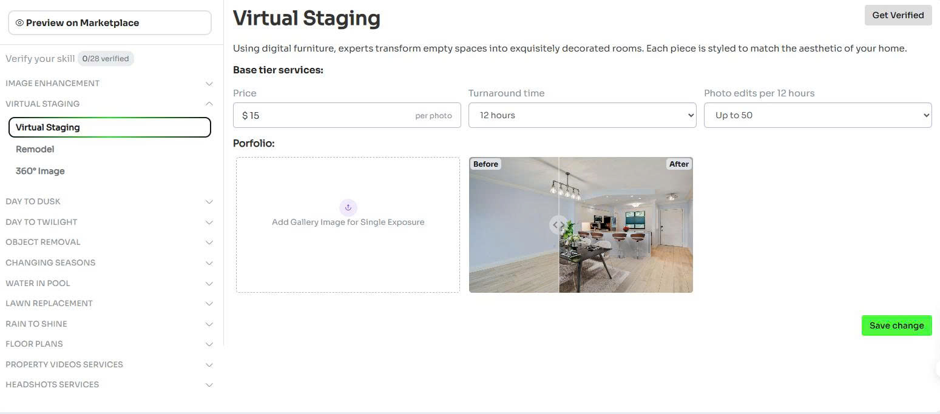Open the Photo edits per 12 hours dropdown
The height and width of the screenshot is (414, 940).
click(817, 115)
